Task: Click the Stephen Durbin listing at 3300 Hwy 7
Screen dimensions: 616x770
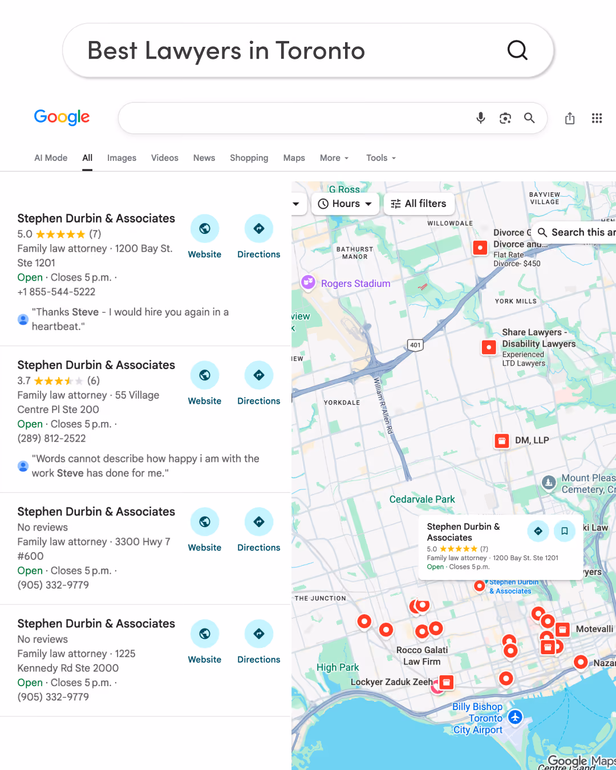Action: tap(96, 512)
